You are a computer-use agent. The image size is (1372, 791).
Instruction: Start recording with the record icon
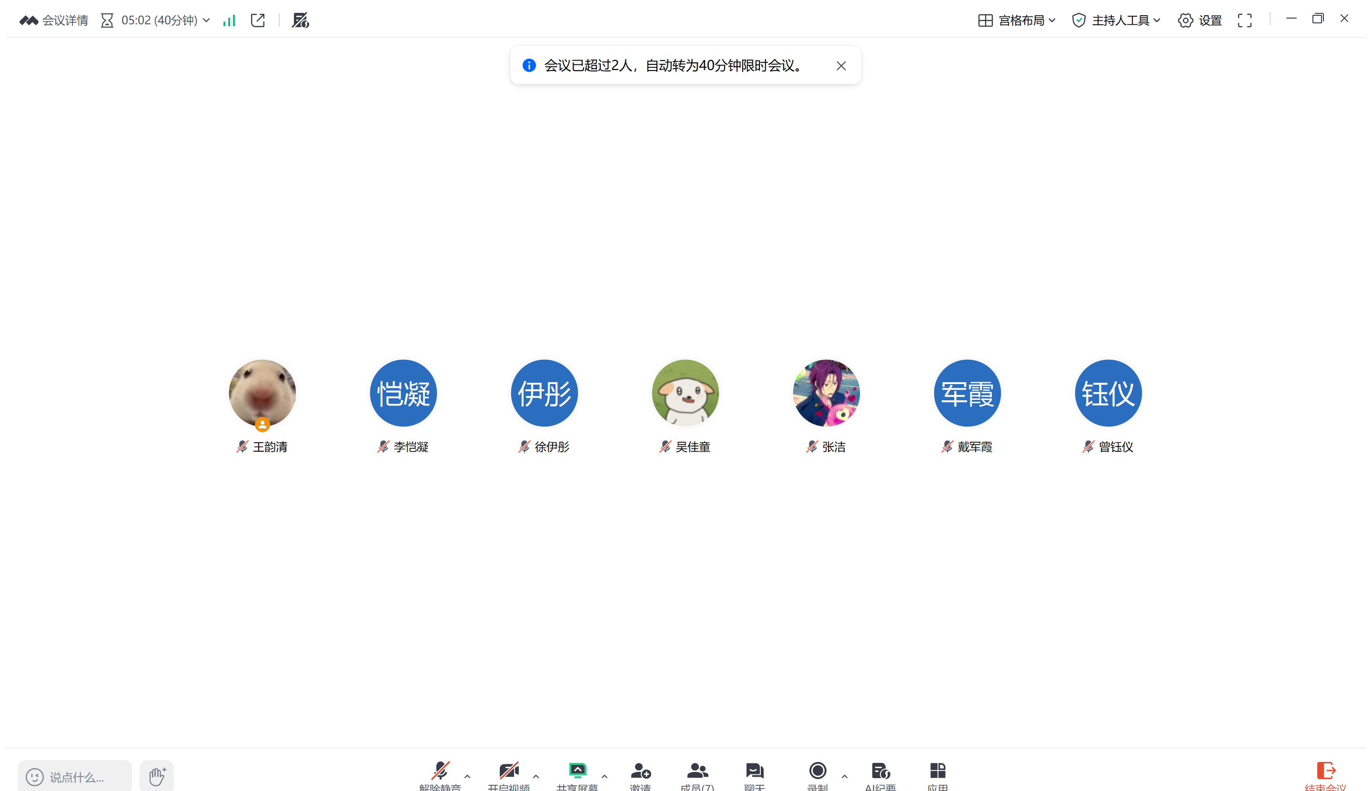pyautogui.click(x=817, y=771)
